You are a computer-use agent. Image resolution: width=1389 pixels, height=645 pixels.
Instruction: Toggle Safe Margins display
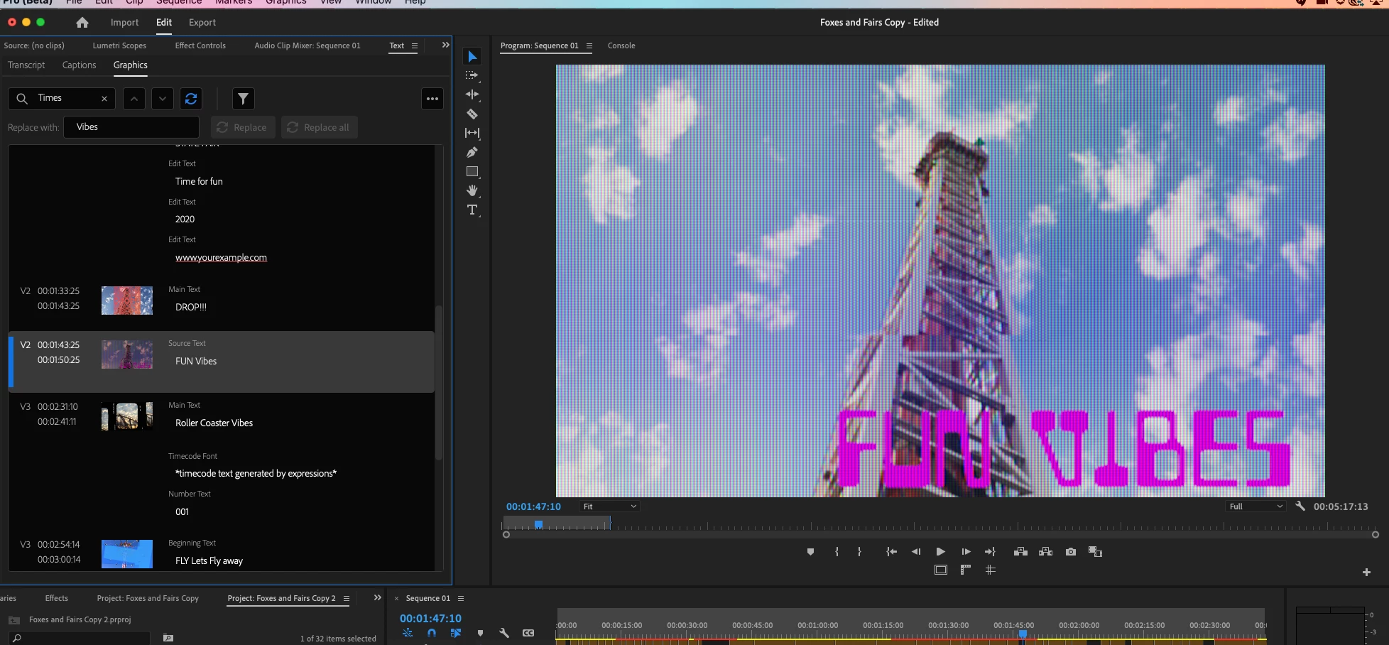[941, 570]
